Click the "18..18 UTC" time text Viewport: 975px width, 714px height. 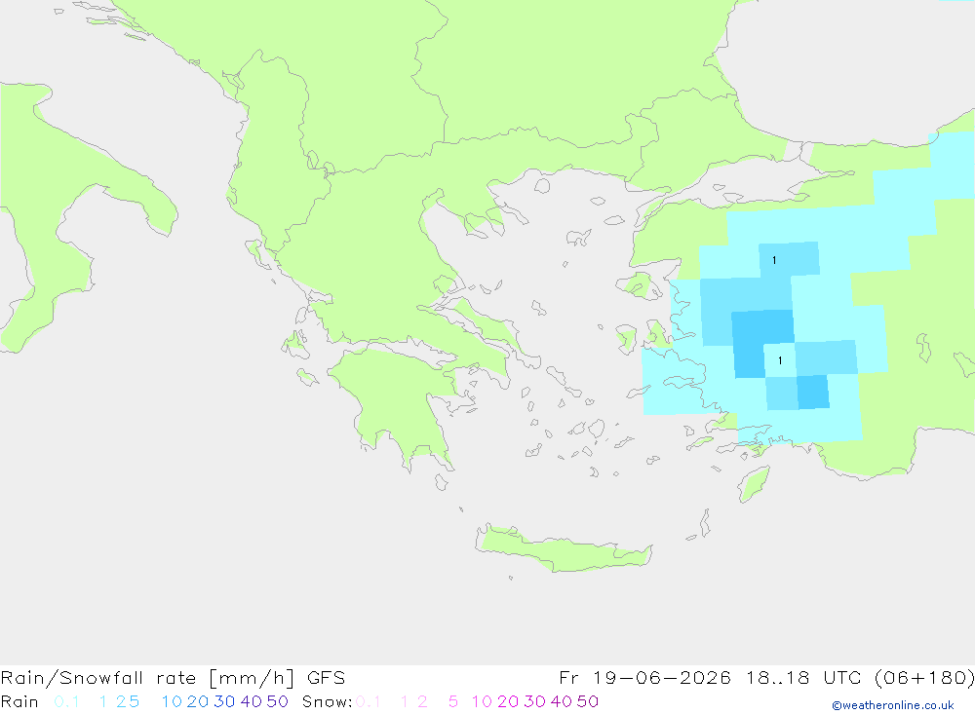(804, 678)
